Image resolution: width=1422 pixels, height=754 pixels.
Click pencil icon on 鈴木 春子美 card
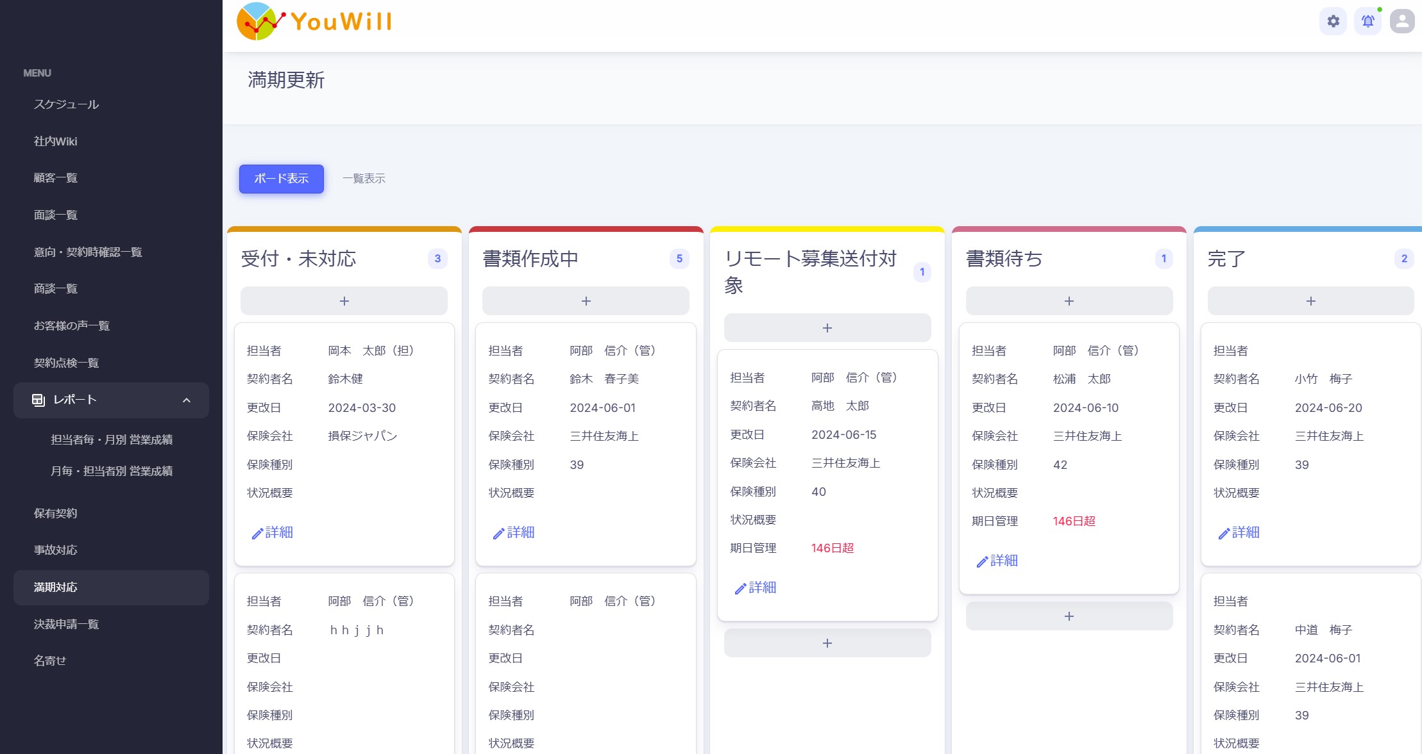[x=498, y=534]
